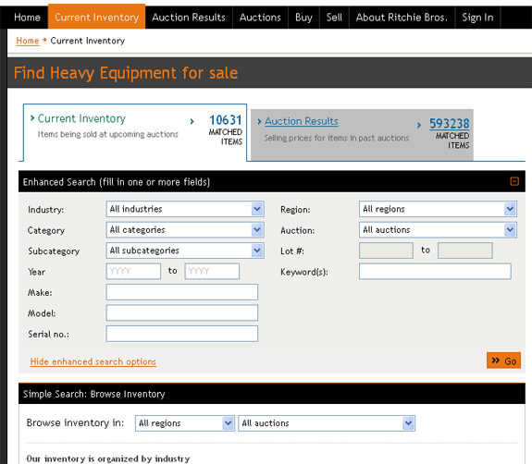Click the Simple Search: Browse Inventory header
The width and height of the screenshot is (532, 464).
94,394
